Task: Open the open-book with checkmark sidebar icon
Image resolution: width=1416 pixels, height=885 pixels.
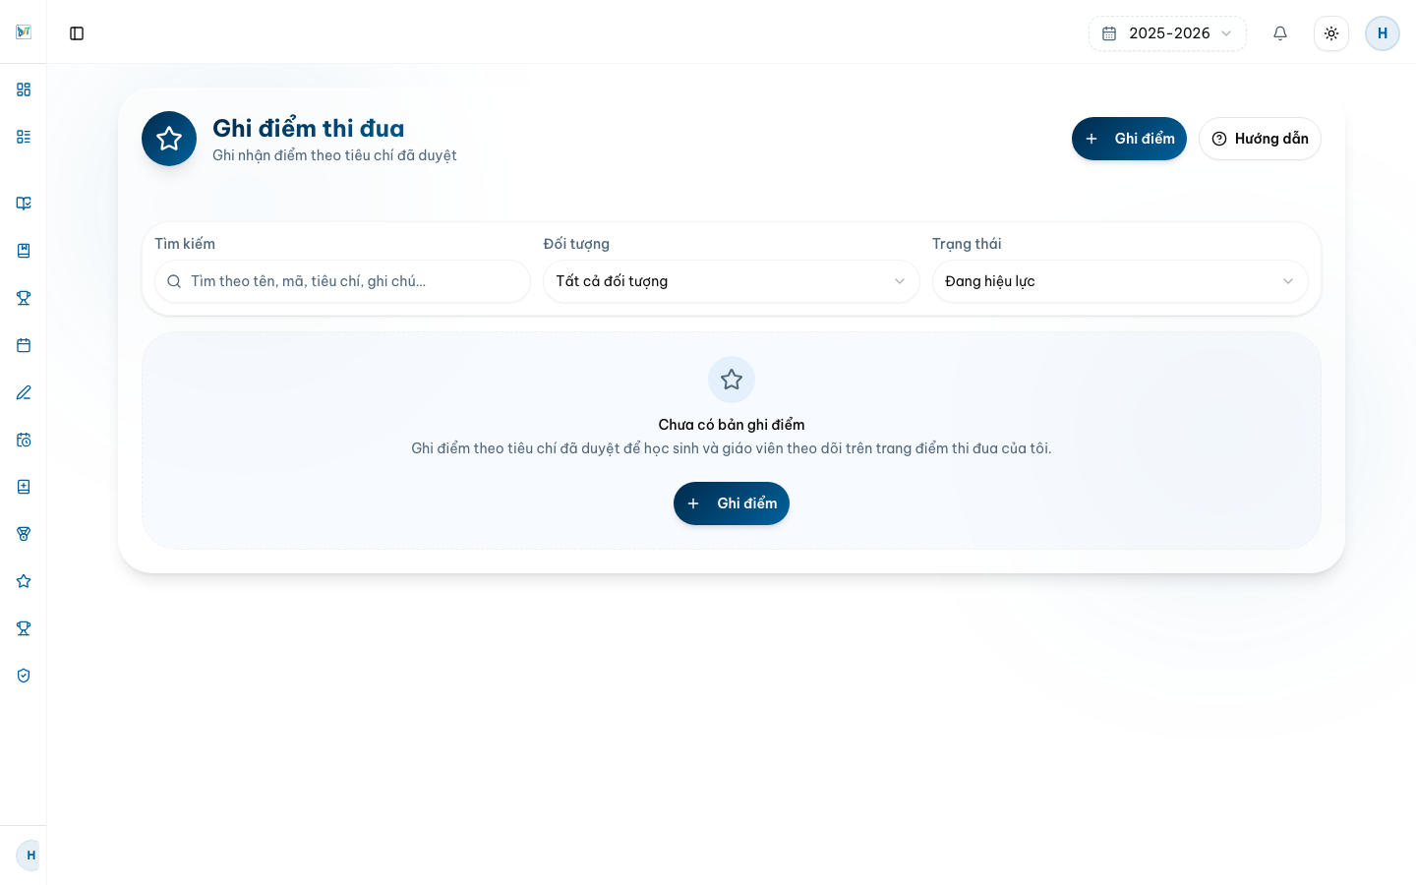Action: (24, 204)
